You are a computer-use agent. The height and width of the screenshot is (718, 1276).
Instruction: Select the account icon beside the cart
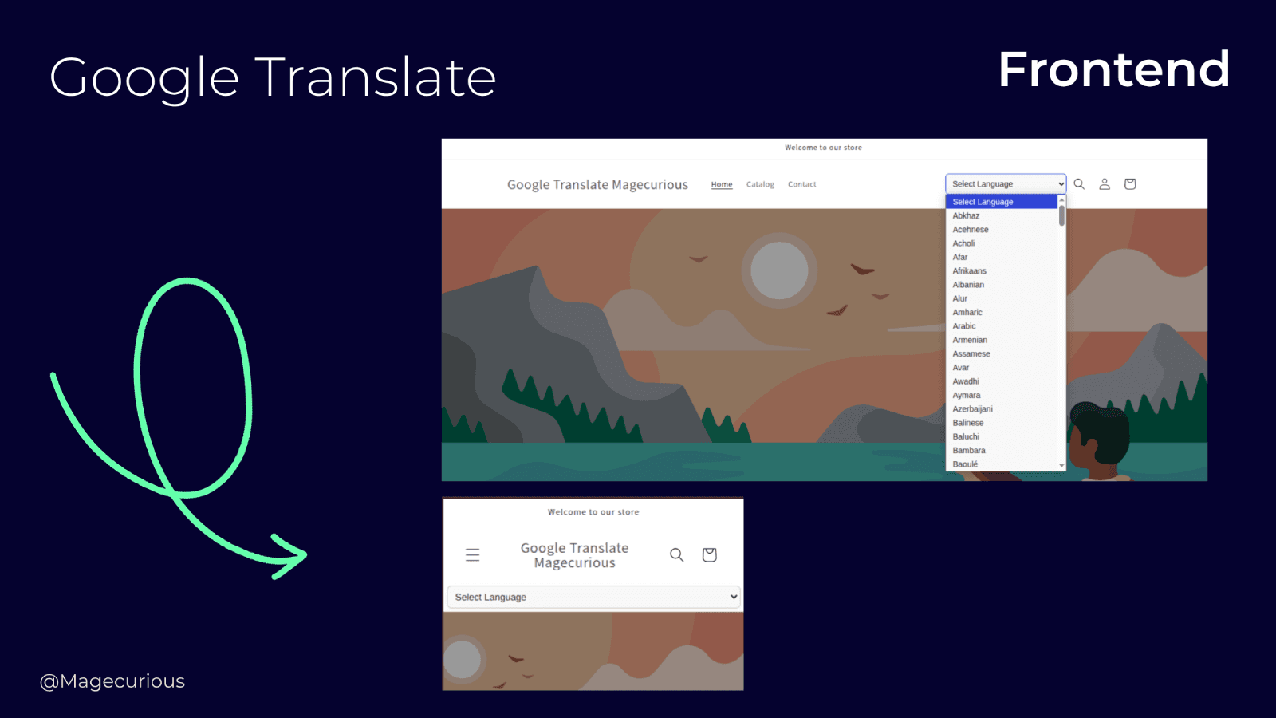(x=1105, y=183)
